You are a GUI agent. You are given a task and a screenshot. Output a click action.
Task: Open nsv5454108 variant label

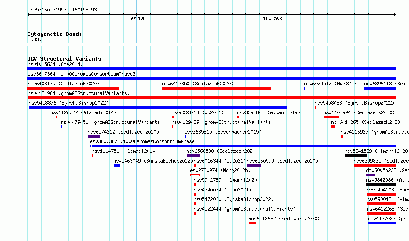pos(387,190)
